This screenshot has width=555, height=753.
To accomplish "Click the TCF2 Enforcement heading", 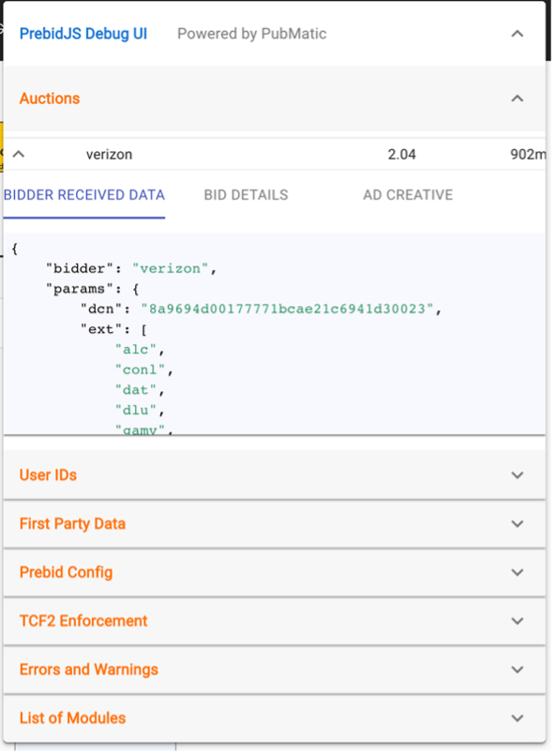I will [83, 621].
